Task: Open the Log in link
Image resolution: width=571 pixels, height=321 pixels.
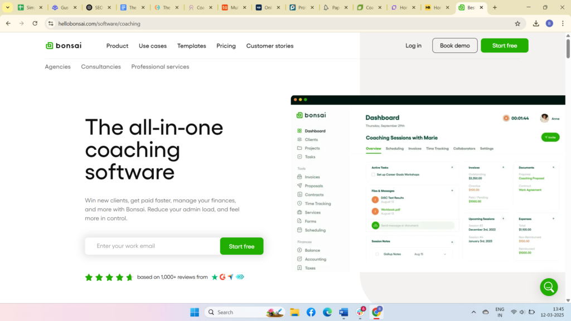Action: coord(413,46)
